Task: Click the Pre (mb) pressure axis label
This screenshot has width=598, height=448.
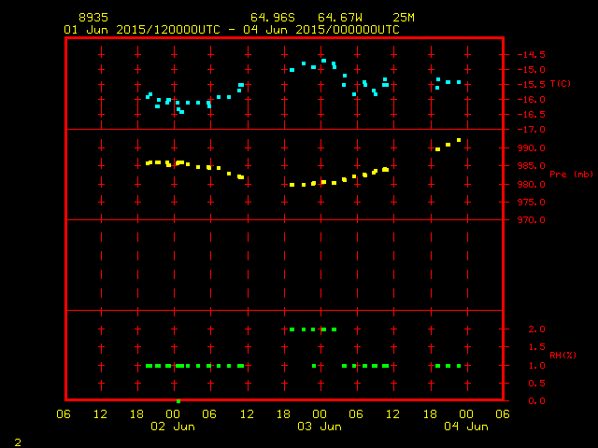Action: click(571, 175)
